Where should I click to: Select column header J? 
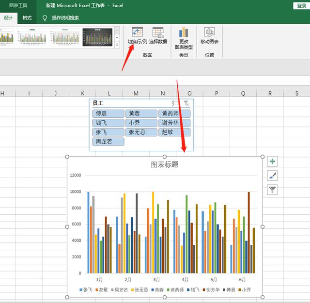[x=56, y=93]
